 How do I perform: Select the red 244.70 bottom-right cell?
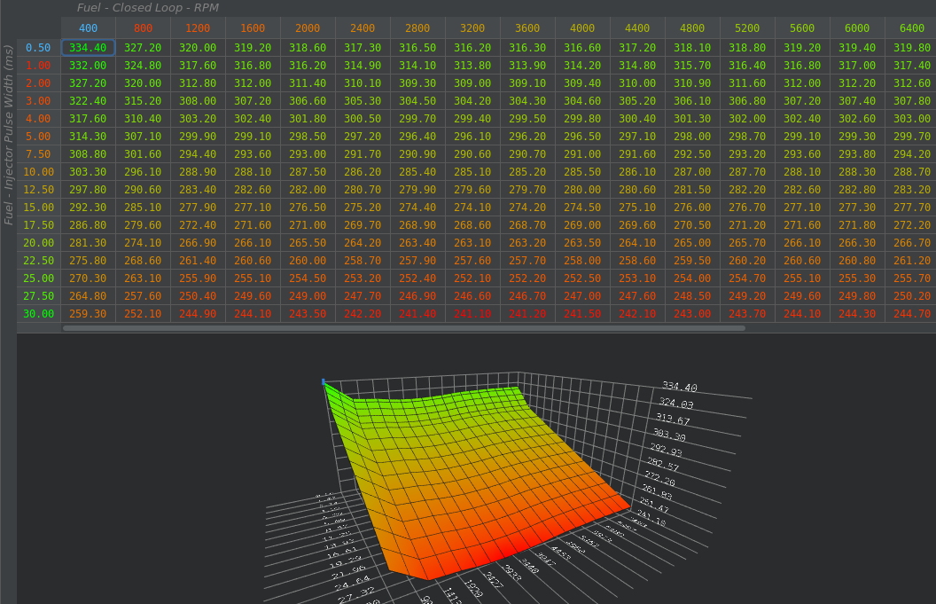tap(910, 313)
